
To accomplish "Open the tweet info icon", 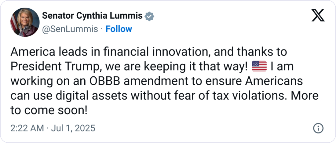I will click(319, 128).
